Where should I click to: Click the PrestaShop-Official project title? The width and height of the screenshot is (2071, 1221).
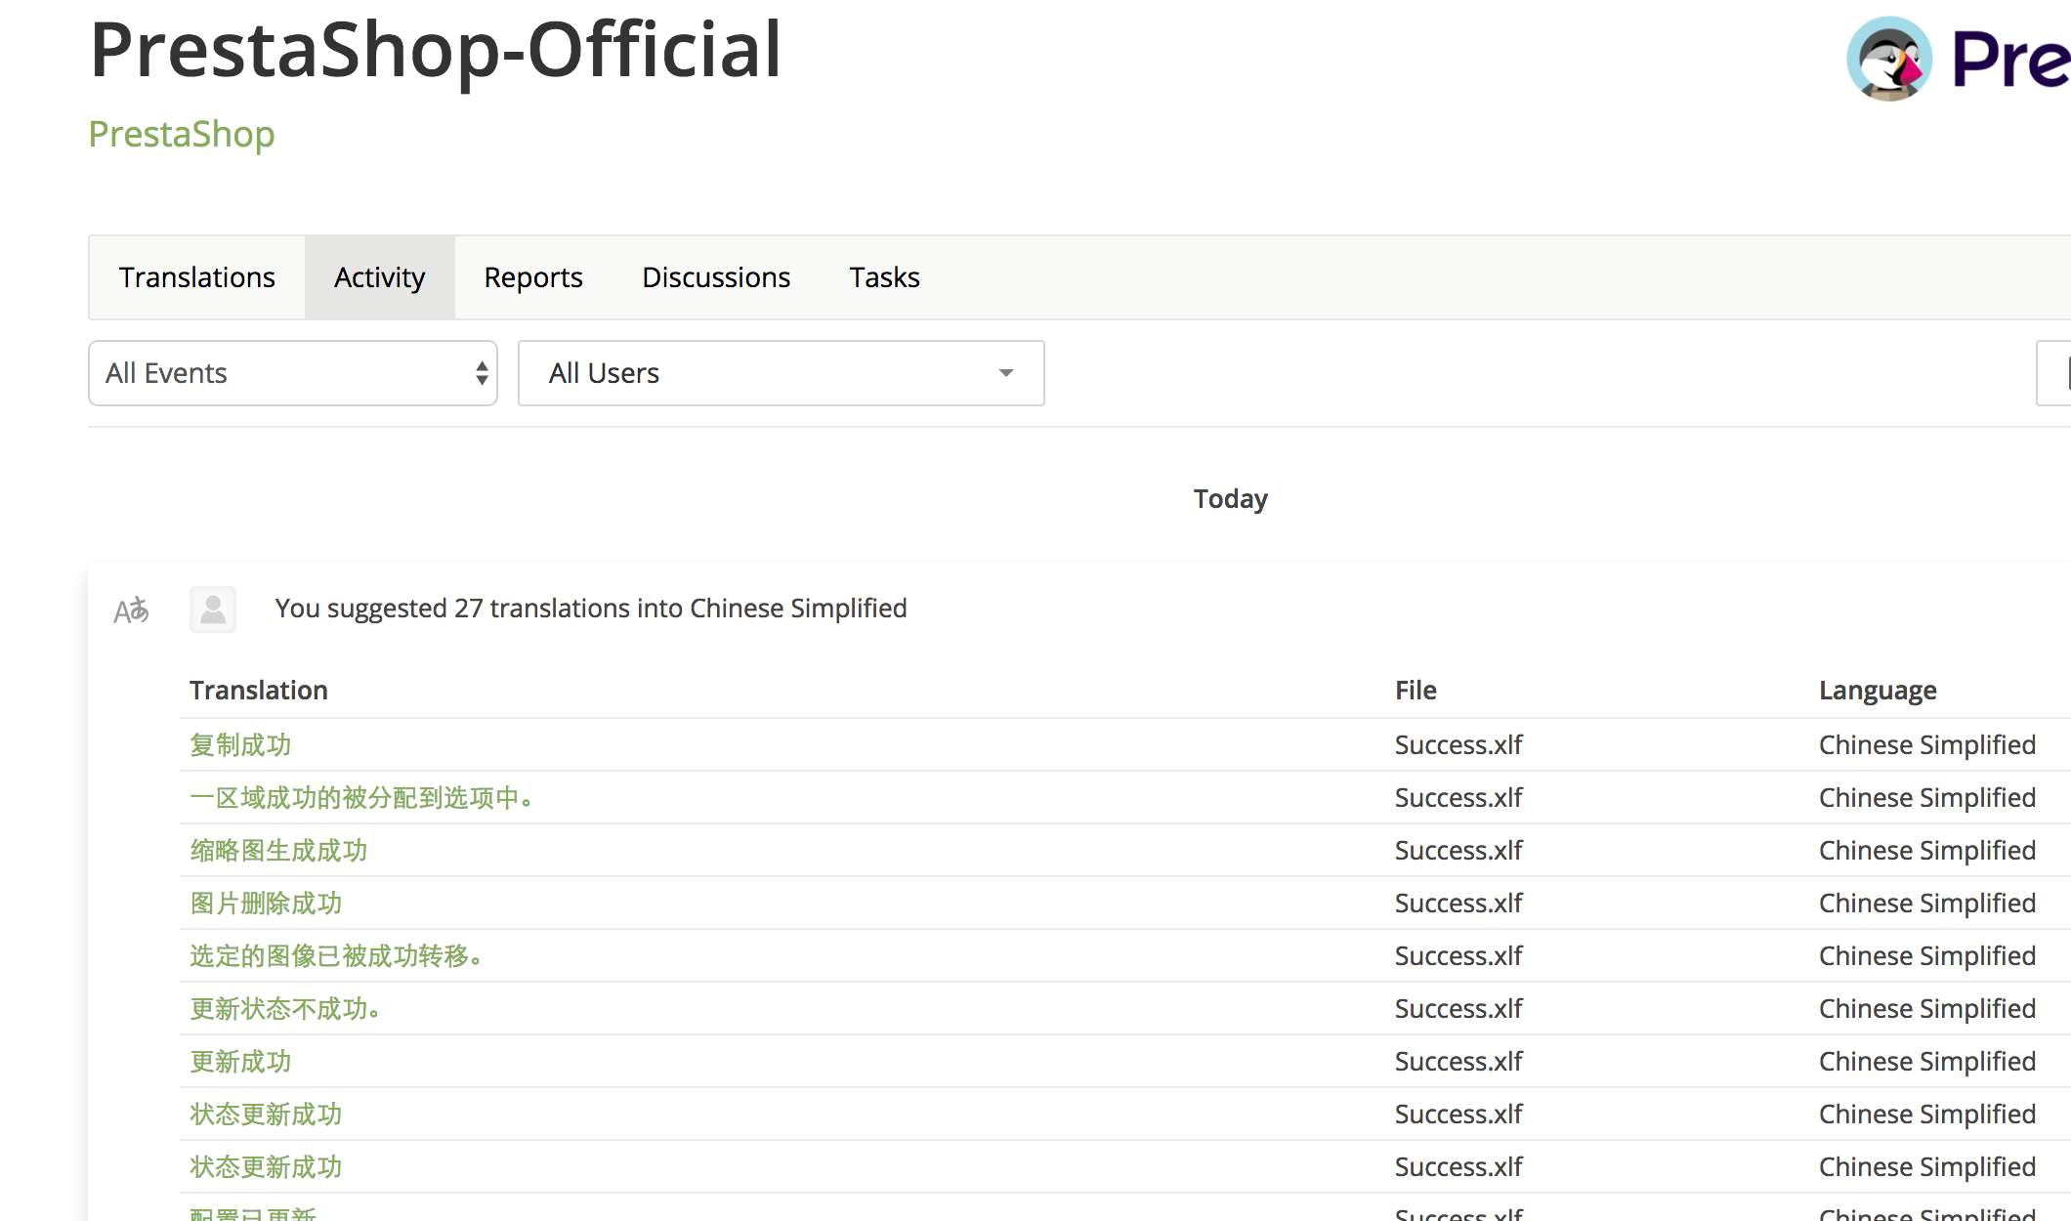(436, 49)
